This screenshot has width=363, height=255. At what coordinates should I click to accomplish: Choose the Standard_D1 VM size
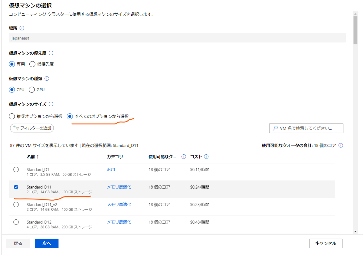point(16,169)
